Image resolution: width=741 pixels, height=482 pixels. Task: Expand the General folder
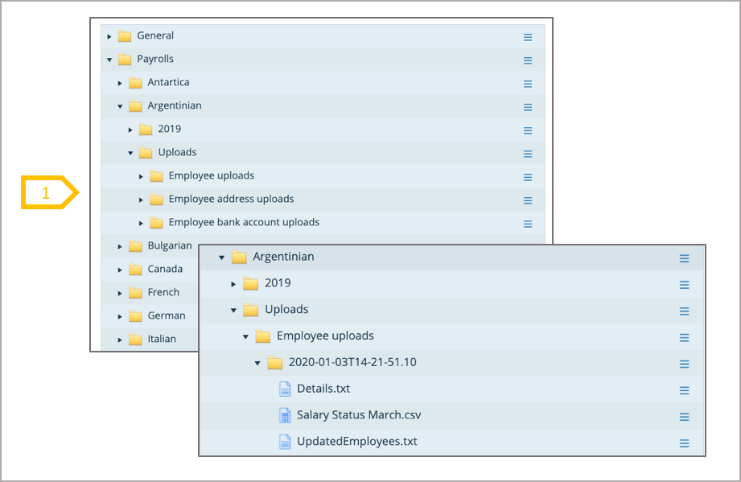109,36
